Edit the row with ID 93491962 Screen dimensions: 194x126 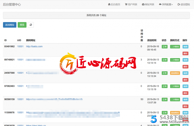tap(185, 47)
